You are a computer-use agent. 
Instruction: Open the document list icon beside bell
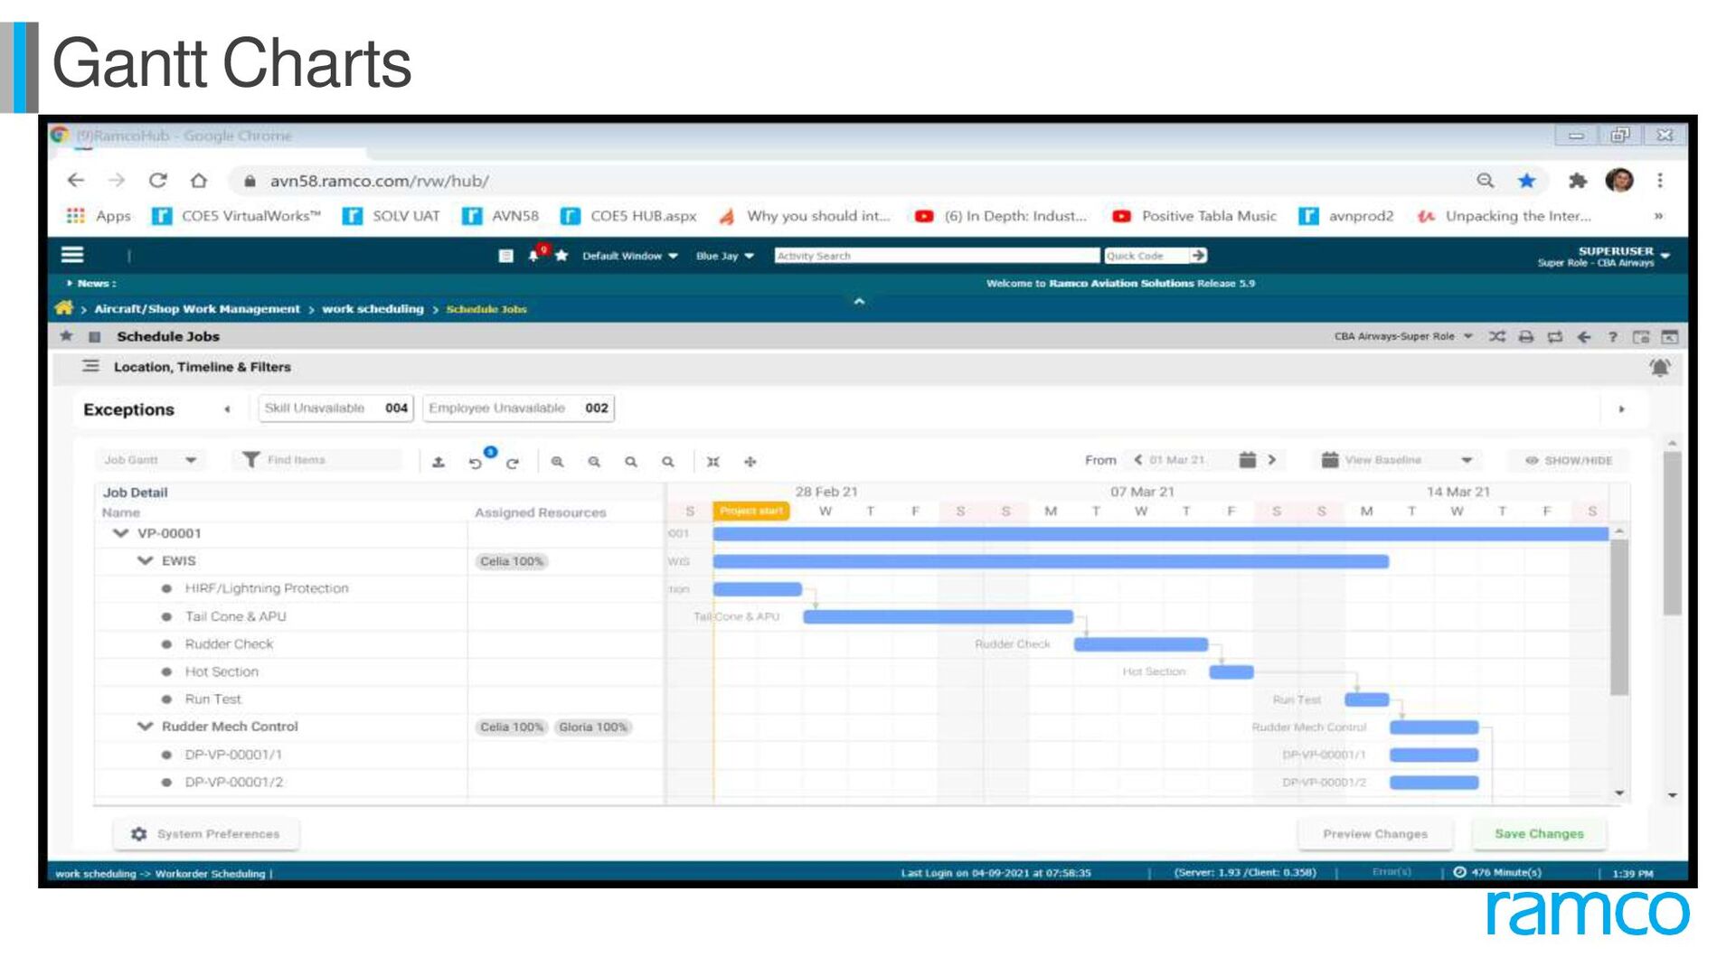coord(505,256)
